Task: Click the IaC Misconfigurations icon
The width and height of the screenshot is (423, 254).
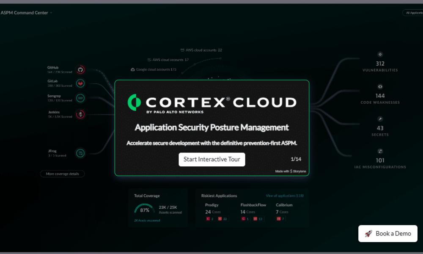Action: [x=380, y=151]
